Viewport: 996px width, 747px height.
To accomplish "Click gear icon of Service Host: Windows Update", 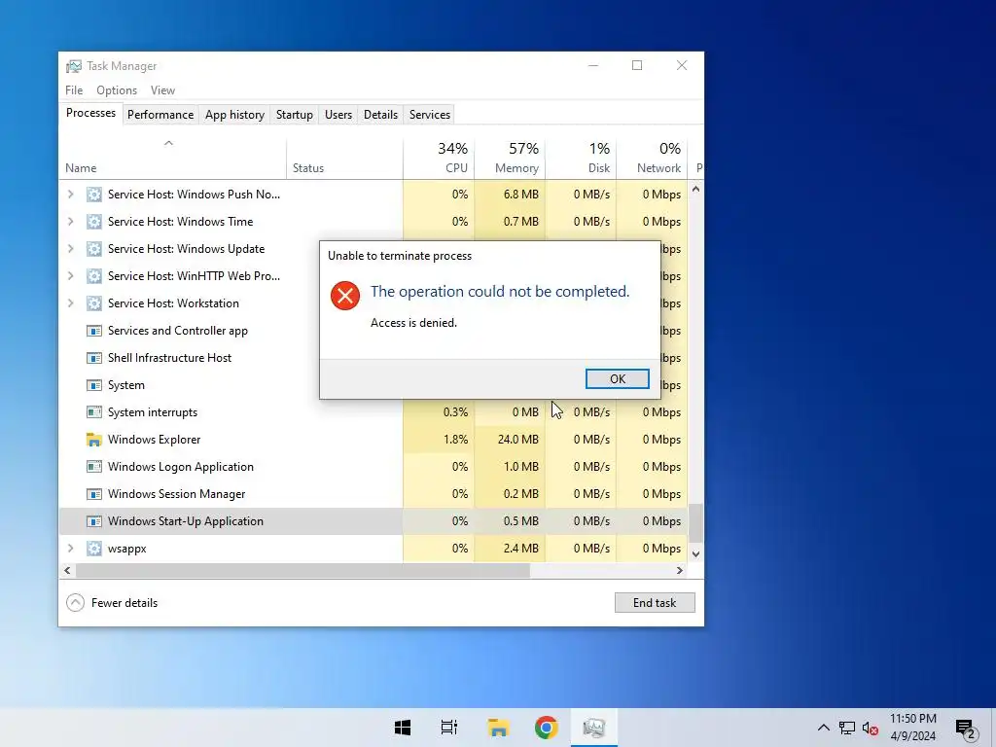I will pos(94,249).
